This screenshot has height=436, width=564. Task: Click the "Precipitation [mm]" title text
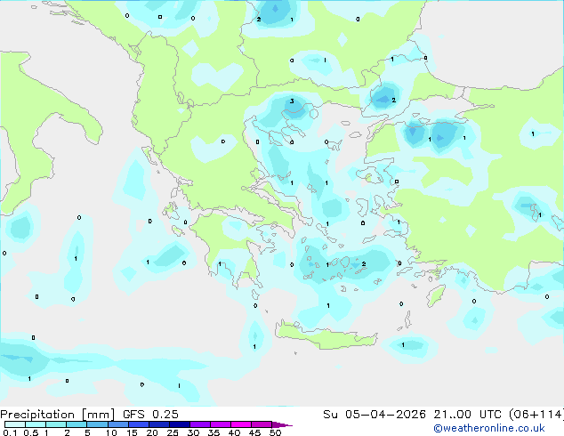point(57,415)
